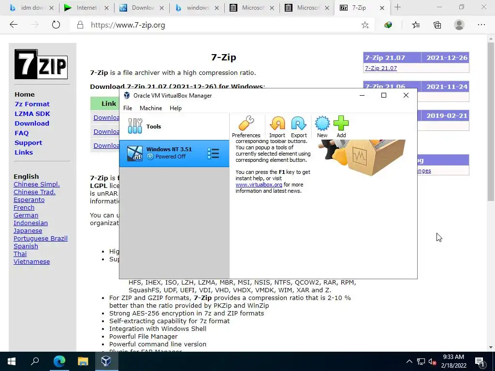Create a New virtual machine

[322, 126]
